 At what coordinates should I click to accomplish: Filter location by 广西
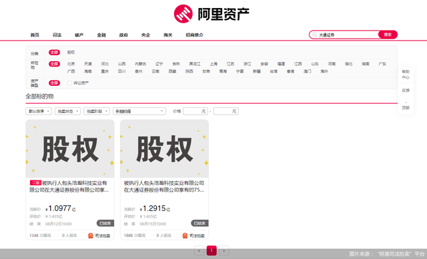pyautogui.click(x=71, y=71)
